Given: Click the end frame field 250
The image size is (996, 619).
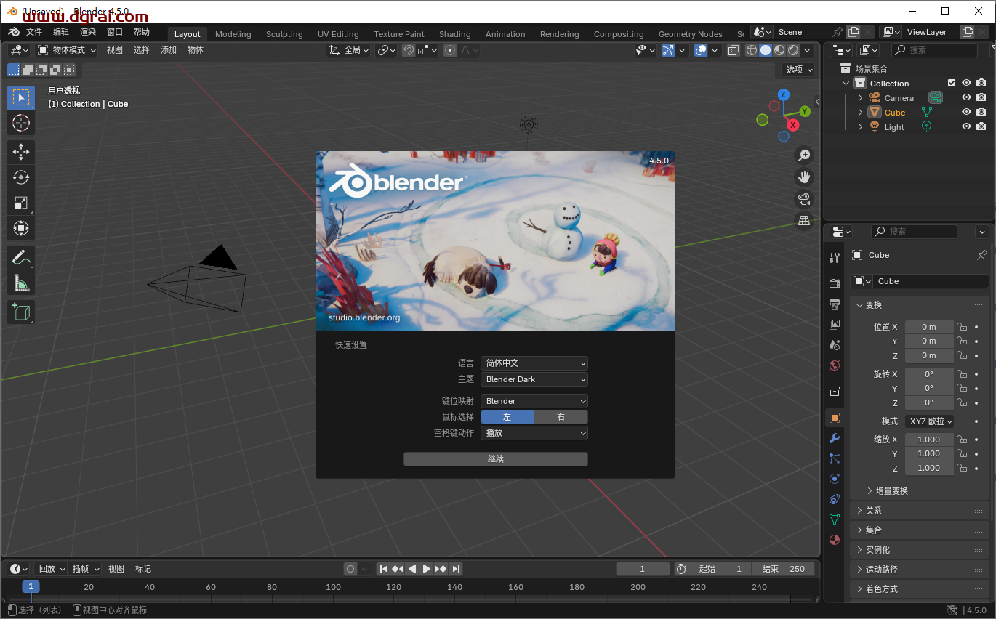Looking at the screenshot, I should tap(784, 569).
